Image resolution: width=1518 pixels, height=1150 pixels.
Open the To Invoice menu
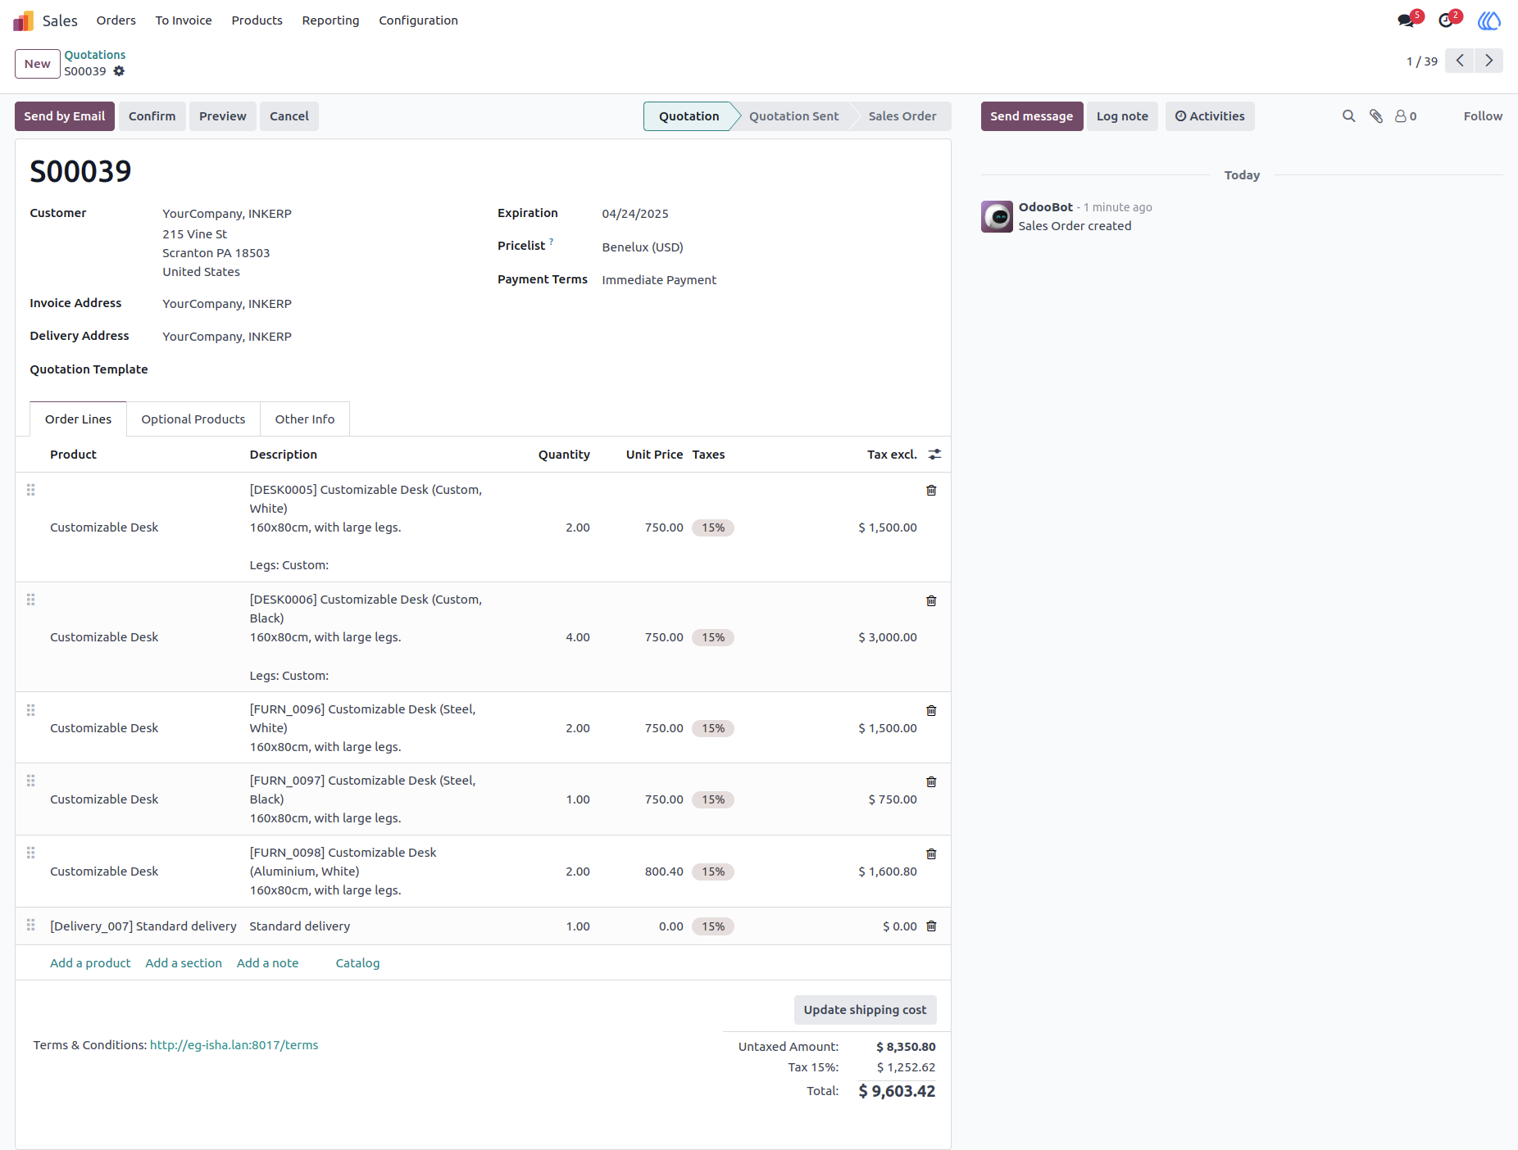tap(184, 20)
